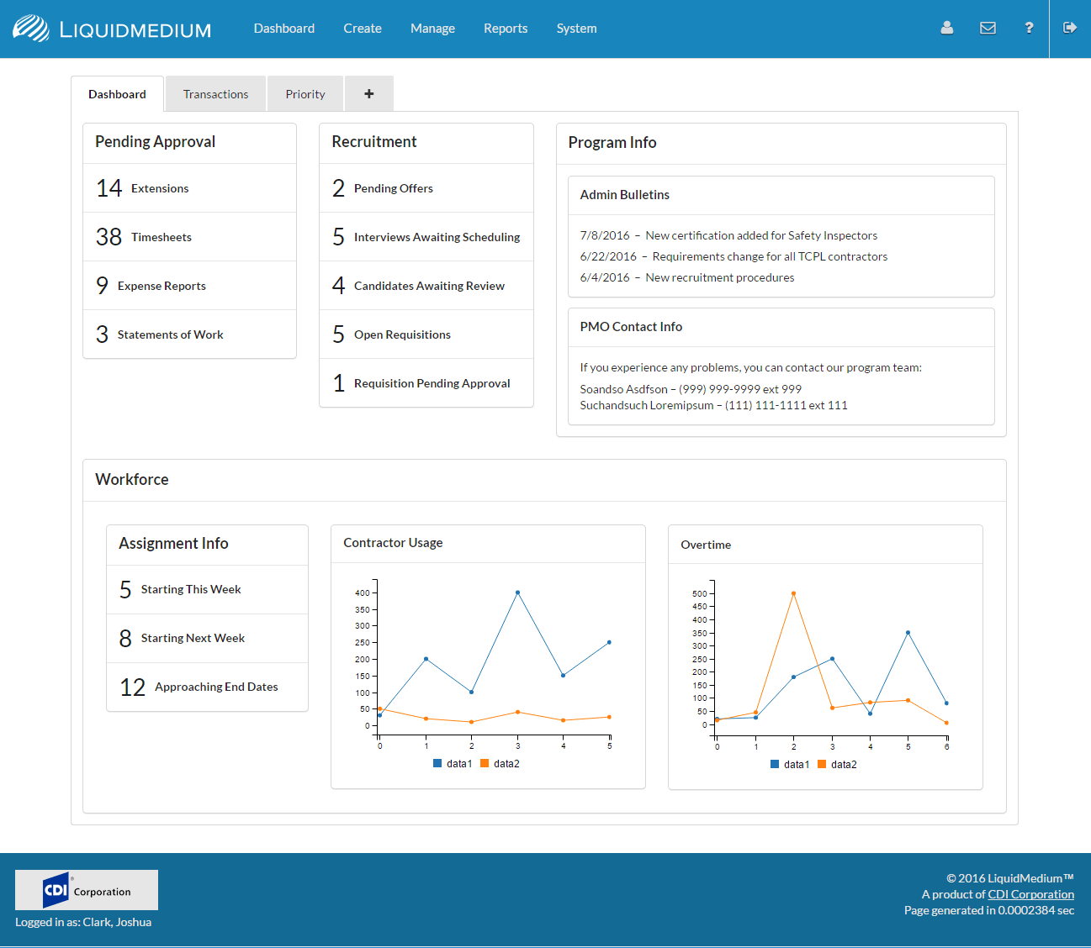Click the user profile icon

click(946, 28)
